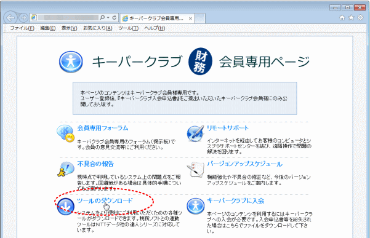Minimize the browser window

pos(335,7)
